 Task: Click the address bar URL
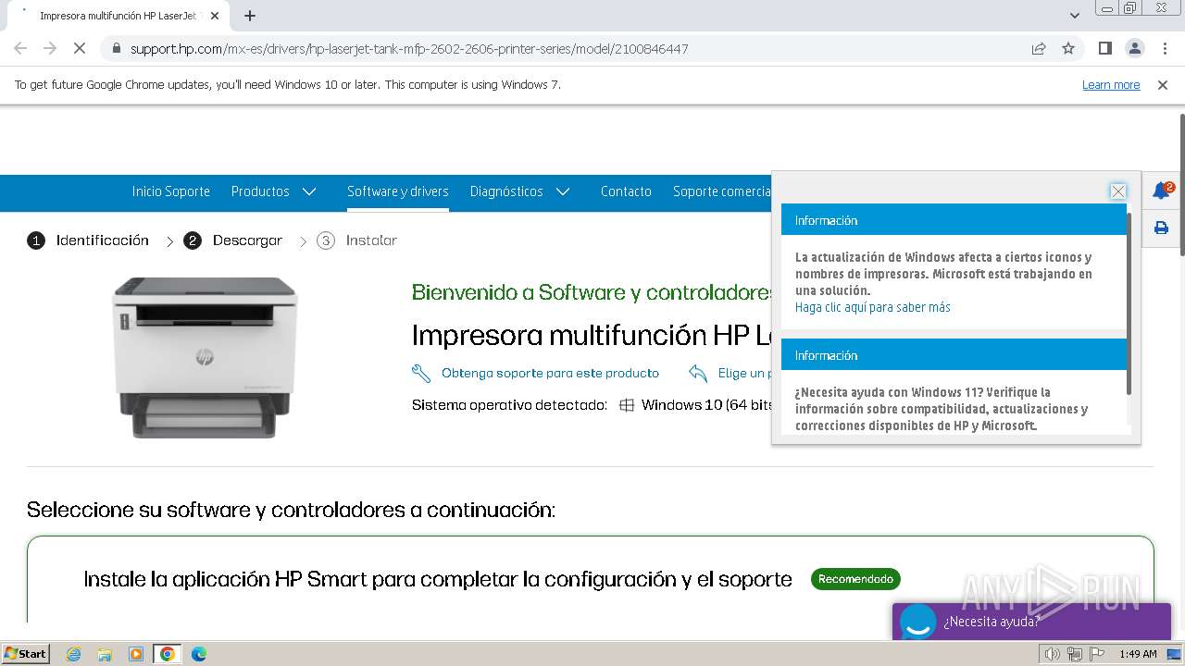(409, 48)
